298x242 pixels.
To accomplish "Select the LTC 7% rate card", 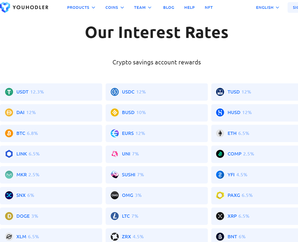I will (x=157, y=216).
